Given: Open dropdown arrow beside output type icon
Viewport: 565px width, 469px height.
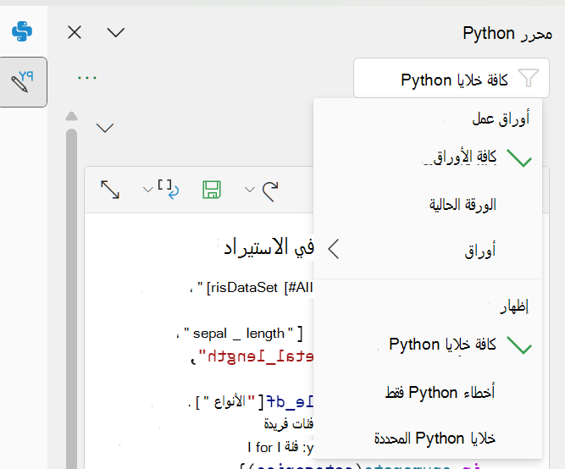Looking at the screenshot, I should click(147, 190).
